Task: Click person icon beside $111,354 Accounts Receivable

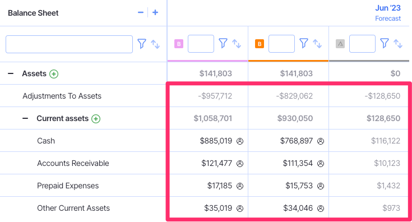Action: pos(321,164)
